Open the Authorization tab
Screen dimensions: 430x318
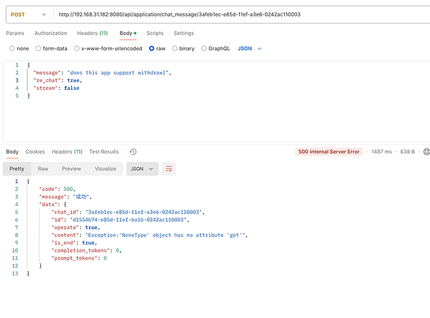[51, 33]
